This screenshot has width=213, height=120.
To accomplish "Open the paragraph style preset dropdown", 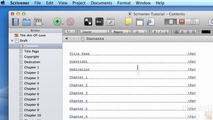I will point(70,32).
